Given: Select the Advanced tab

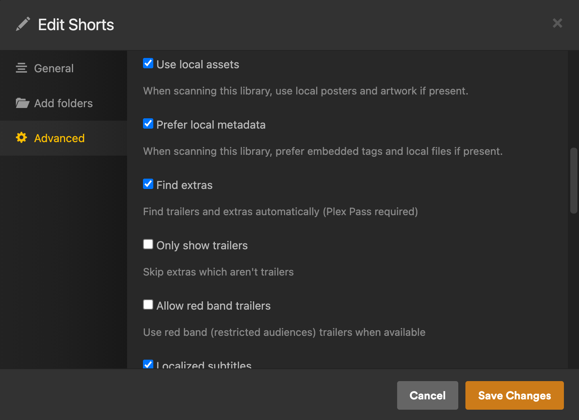Looking at the screenshot, I should coord(59,138).
